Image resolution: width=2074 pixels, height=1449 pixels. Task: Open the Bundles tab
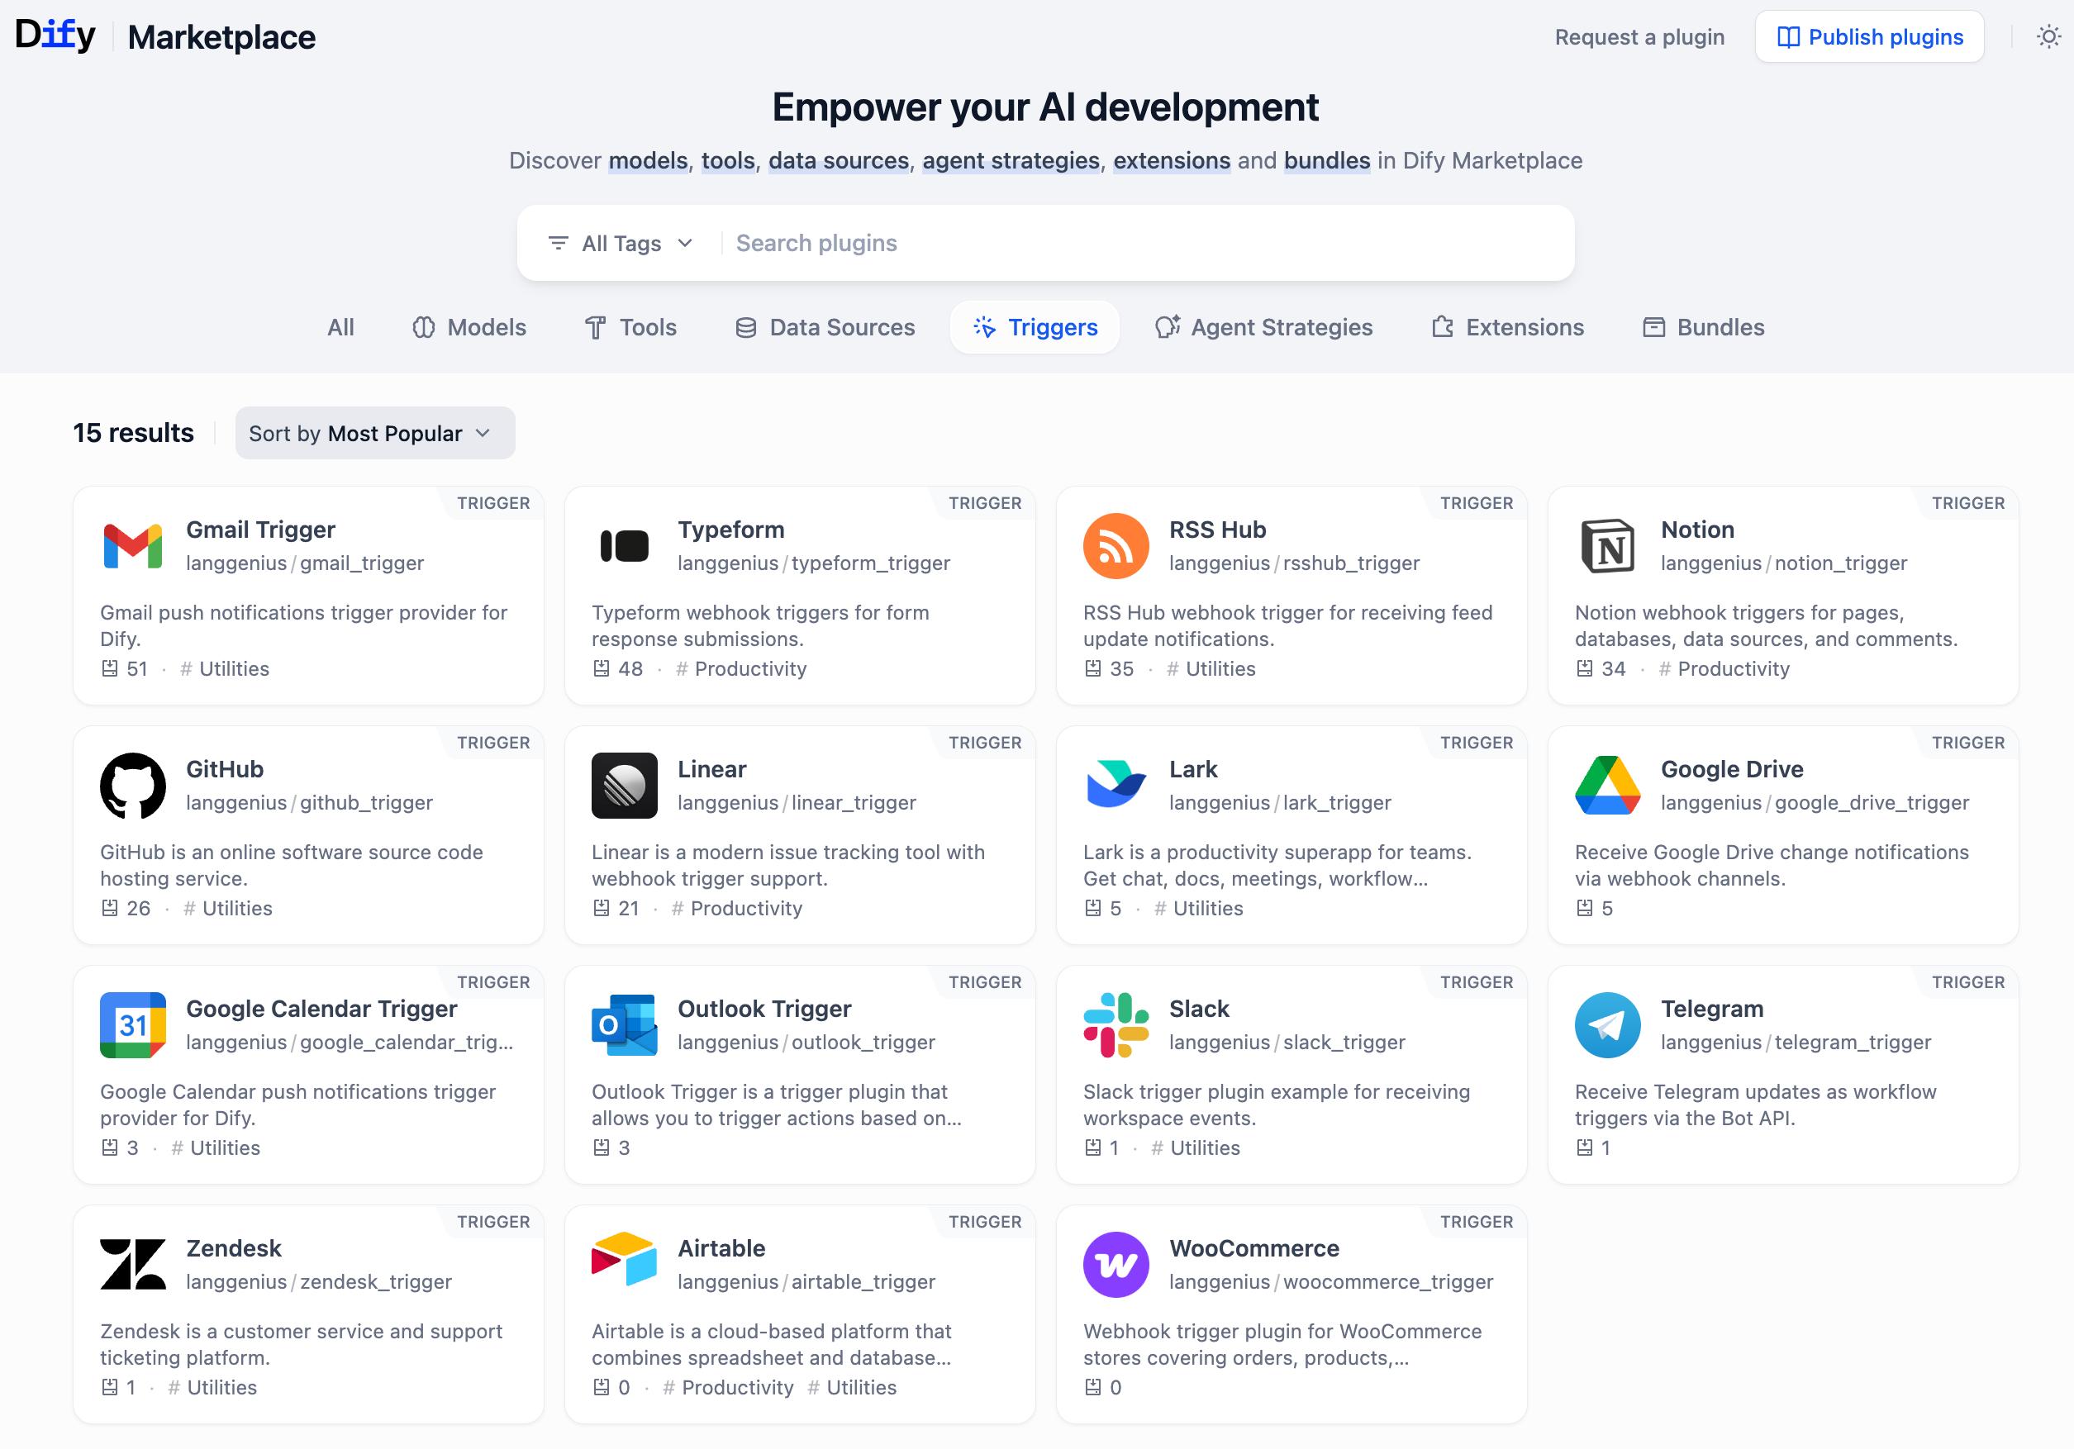(x=1703, y=327)
